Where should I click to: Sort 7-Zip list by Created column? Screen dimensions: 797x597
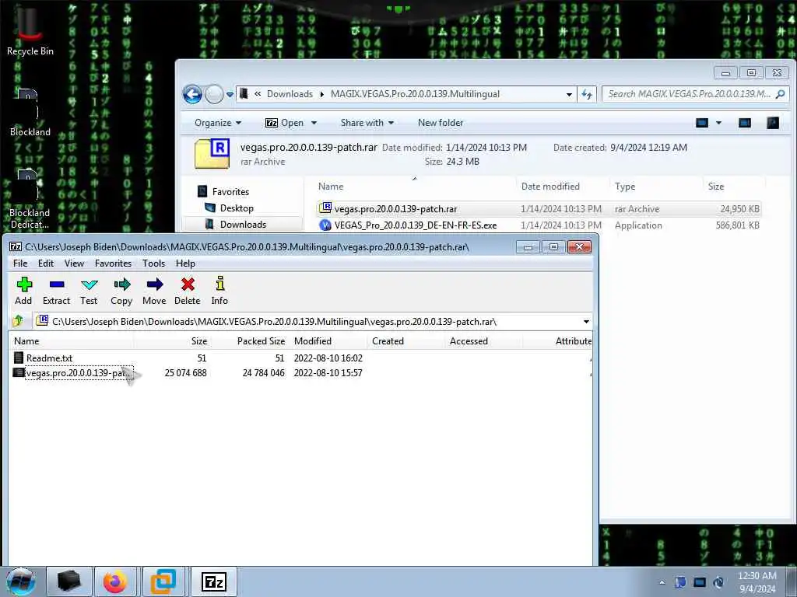click(x=406, y=341)
